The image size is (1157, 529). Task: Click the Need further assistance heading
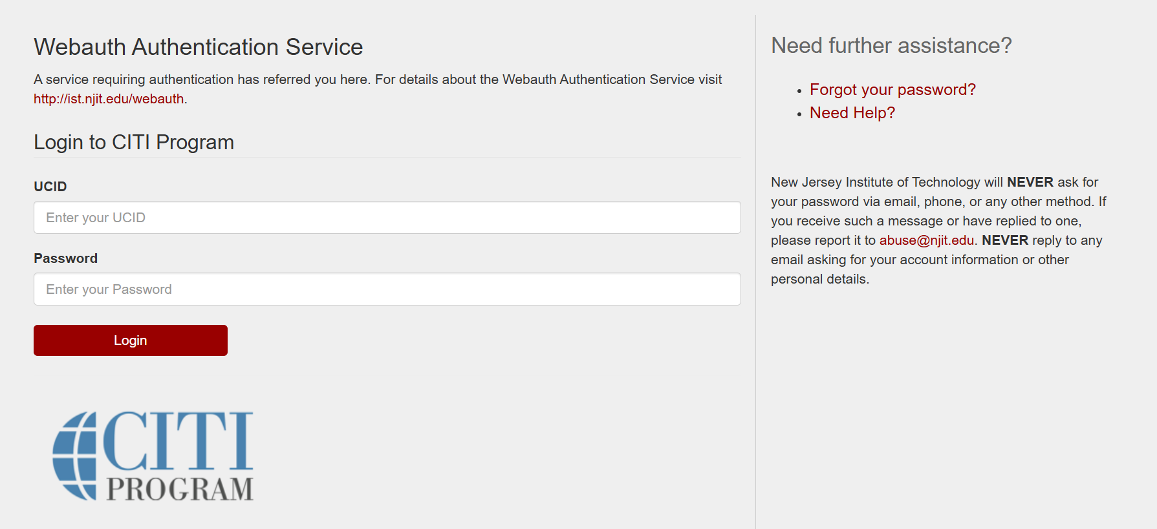coord(891,46)
